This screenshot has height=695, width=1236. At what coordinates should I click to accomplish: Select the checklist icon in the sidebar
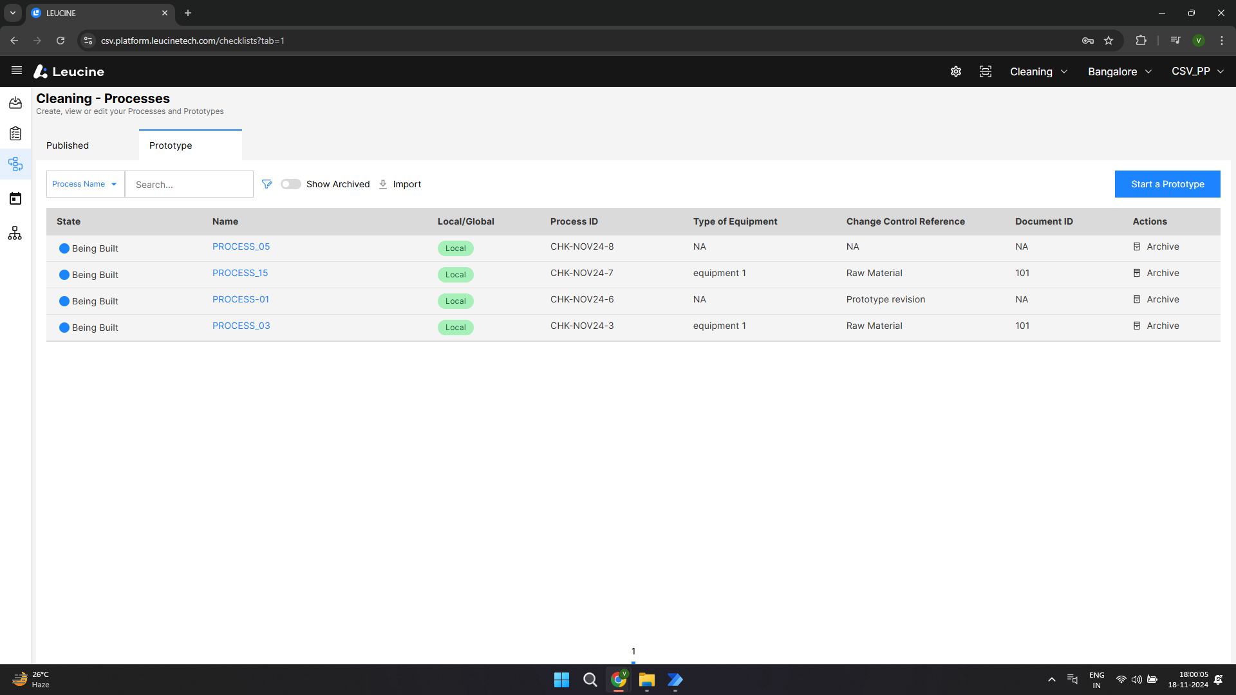[x=15, y=134]
